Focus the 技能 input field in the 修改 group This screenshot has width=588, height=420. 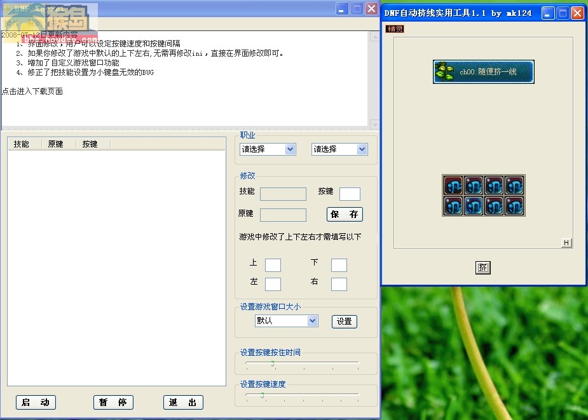(283, 194)
